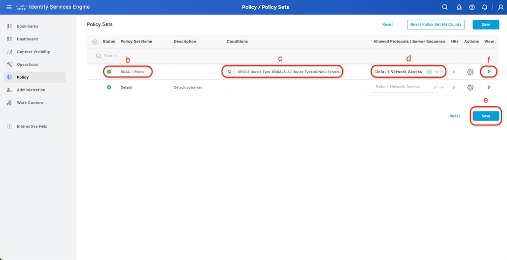Click hit count for Default policy set
Image resolution: width=507 pixels, height=260 pixels.
pos(453,88)
